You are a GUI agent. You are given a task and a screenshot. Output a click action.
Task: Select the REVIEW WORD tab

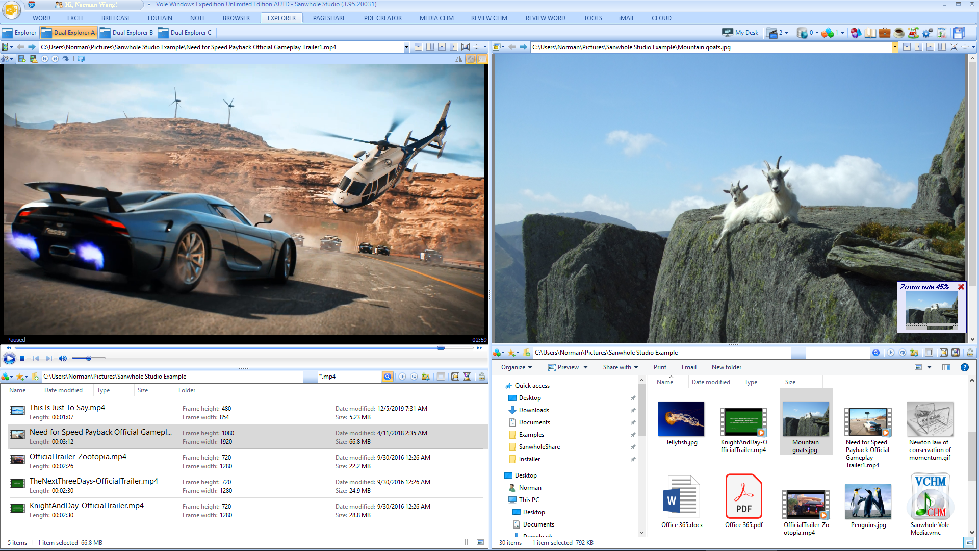tap(545, 18)
